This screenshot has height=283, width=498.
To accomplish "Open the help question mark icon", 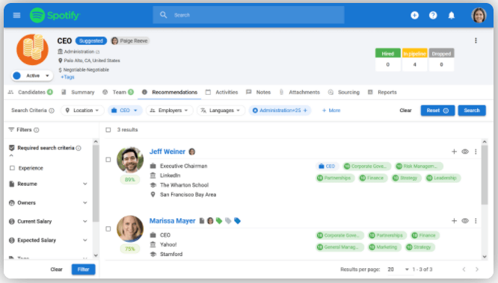I will [433, 15].
